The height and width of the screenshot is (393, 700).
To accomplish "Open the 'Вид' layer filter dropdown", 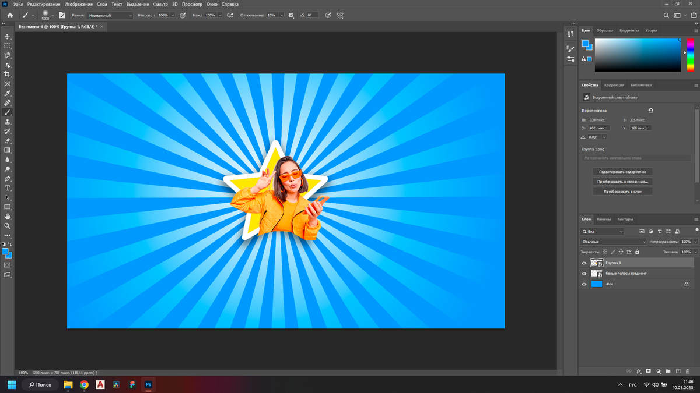I will click(x=602, y=231).
